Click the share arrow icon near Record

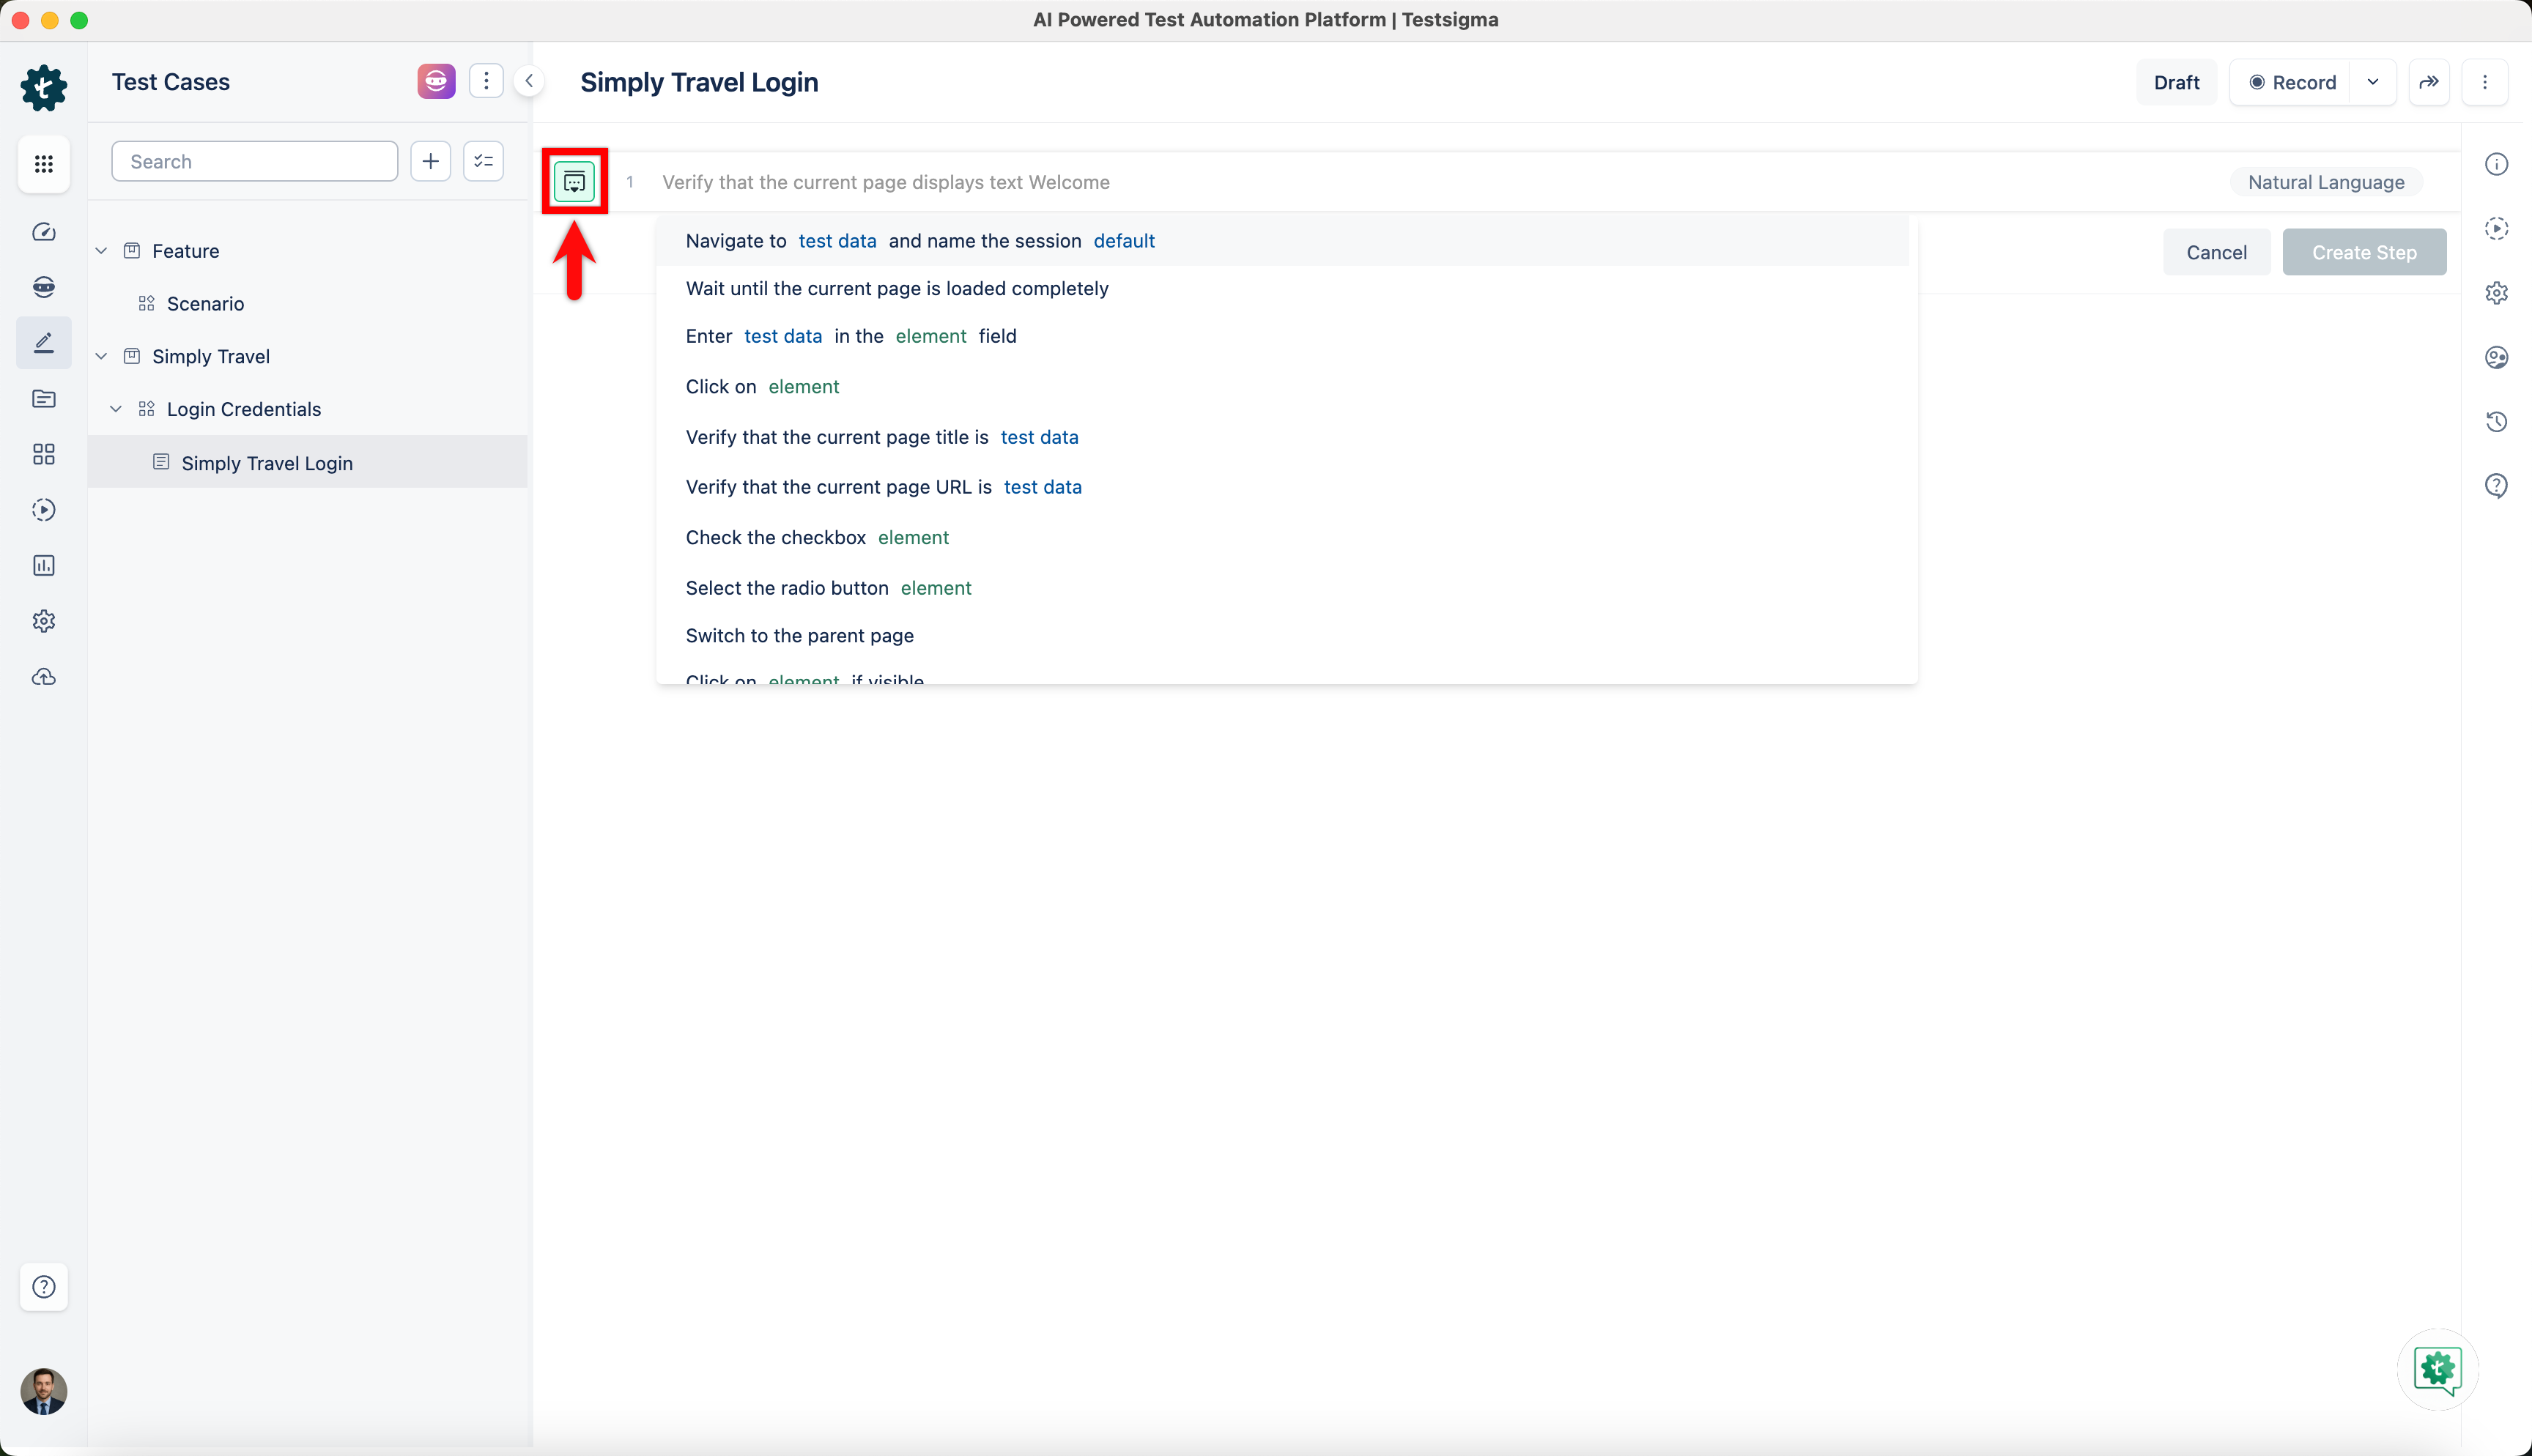tap(2429, 82)
